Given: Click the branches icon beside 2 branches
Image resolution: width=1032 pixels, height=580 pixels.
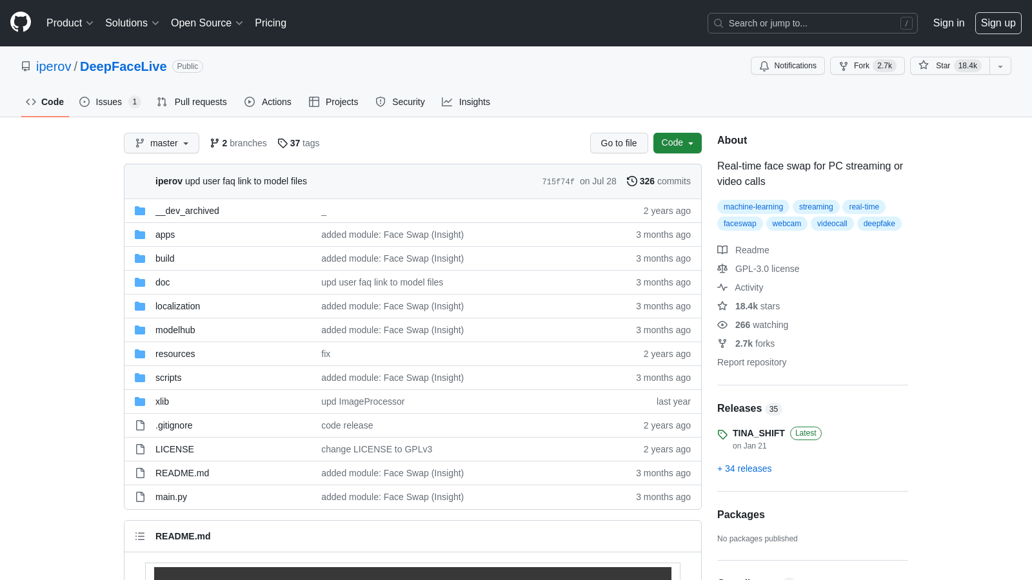Looking at the screenshot, I should click(214, 143).
